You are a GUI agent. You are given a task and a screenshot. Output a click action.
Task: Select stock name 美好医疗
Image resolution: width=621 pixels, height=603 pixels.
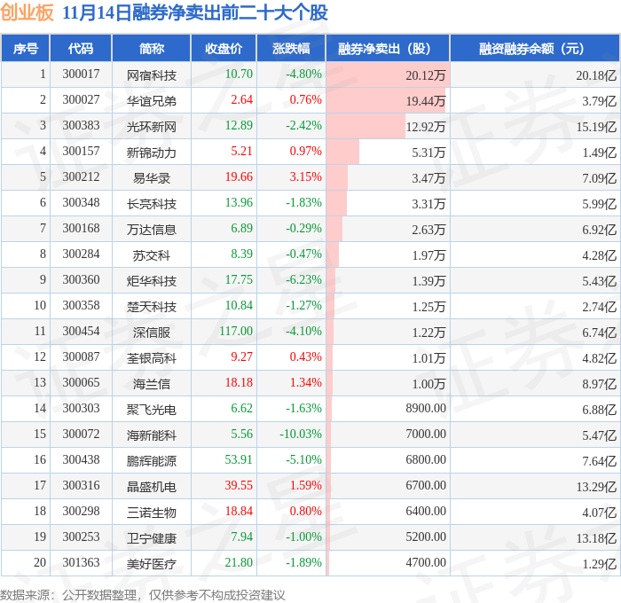[152, 564]
